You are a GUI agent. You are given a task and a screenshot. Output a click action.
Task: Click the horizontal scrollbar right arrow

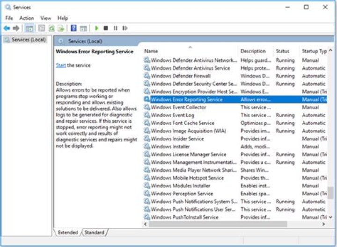(323, 224)
